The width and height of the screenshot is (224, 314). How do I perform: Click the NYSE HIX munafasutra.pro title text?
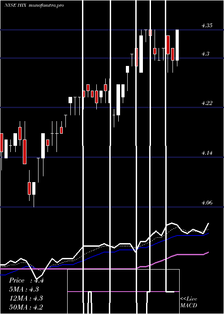coord(34,5)
